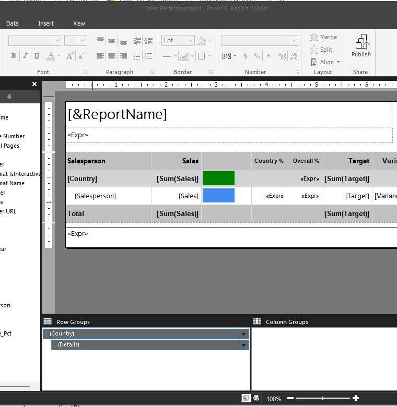Apply currency number format
Screen dimensions: 397x407
pyautogui.click(x=246, y=56)
